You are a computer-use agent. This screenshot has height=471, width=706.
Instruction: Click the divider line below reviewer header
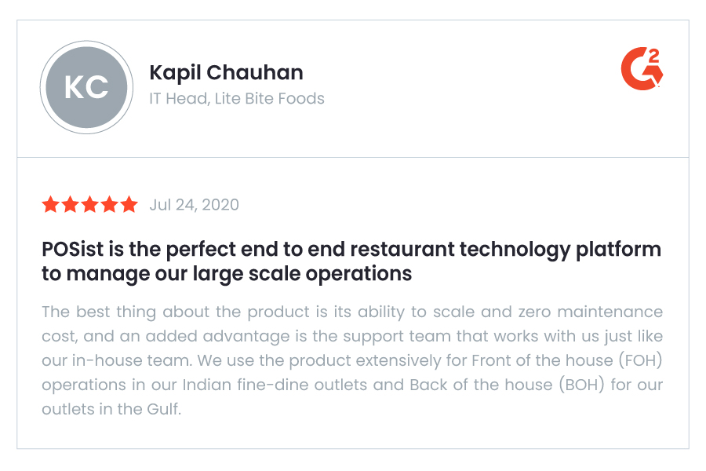(x=353, y=157)
